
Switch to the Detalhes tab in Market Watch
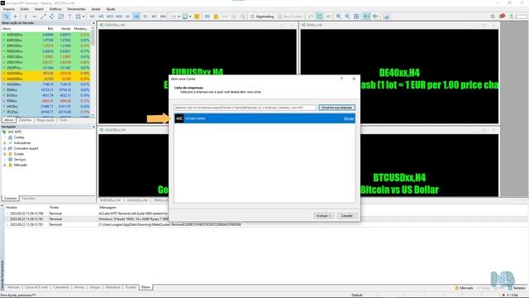(25, 120)
